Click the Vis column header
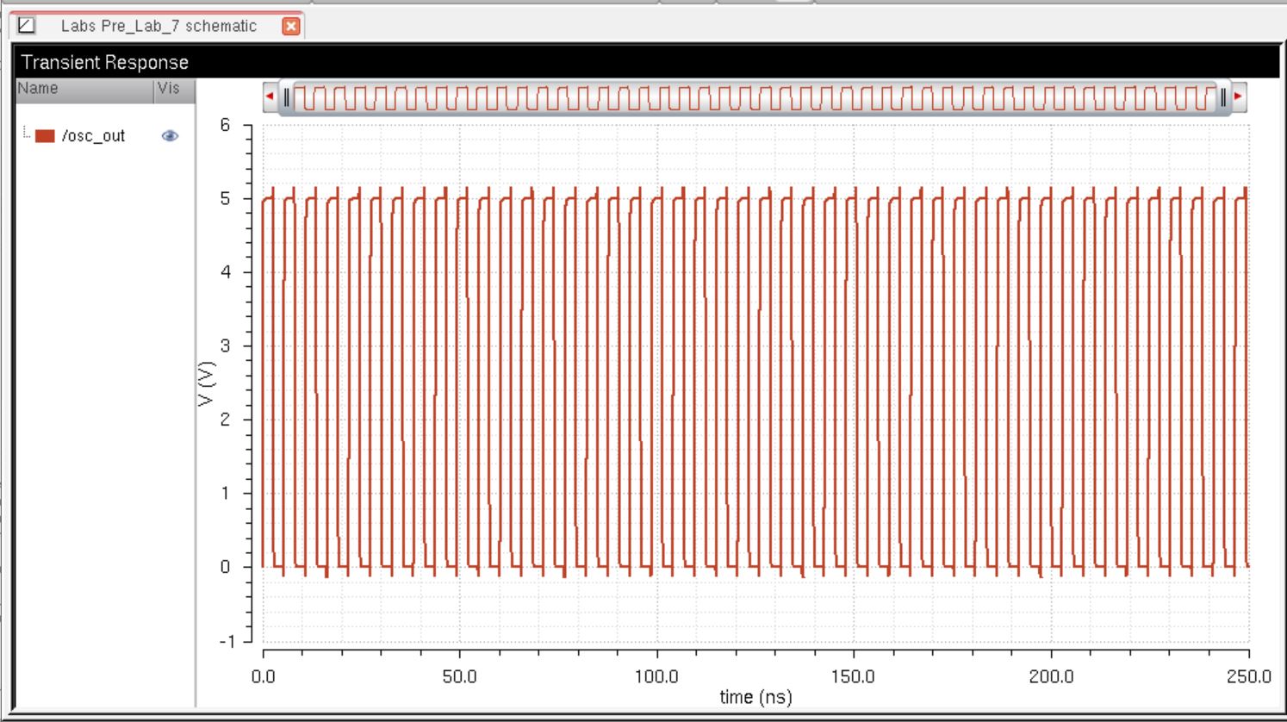Image resolution: width=1287 pixels, height=722 pixels. tap(169, 89)
